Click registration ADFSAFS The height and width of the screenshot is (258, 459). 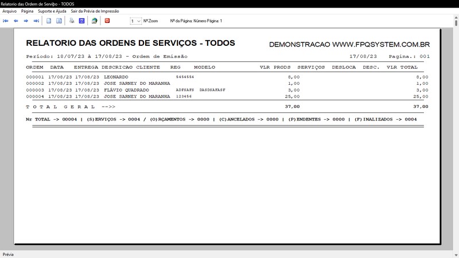pyautogui.click(x=185, y=90)
